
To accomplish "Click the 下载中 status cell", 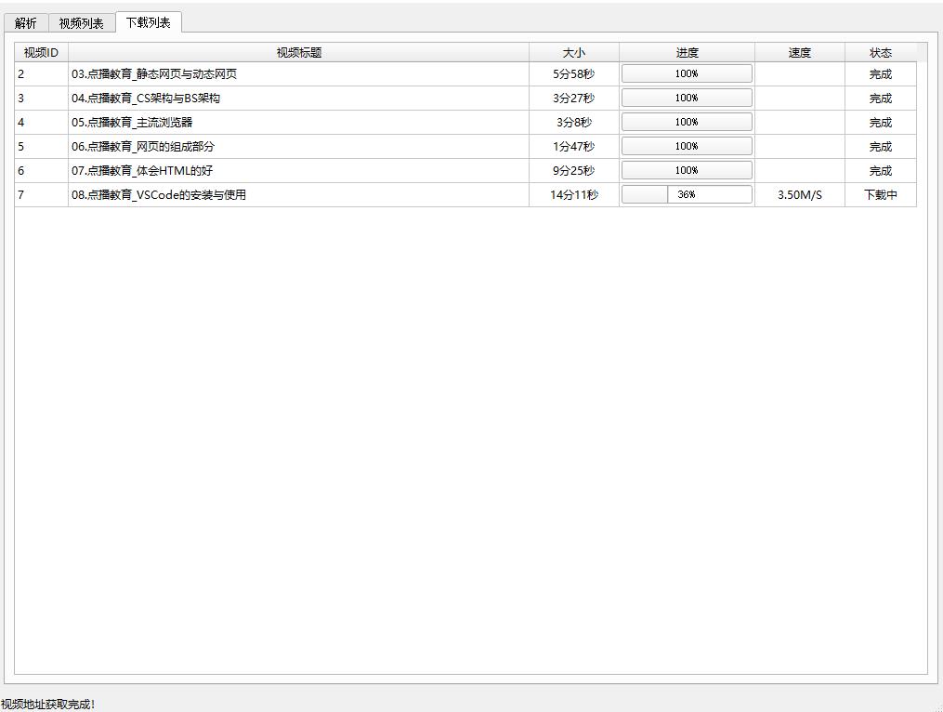I will (x=881, y=194).
